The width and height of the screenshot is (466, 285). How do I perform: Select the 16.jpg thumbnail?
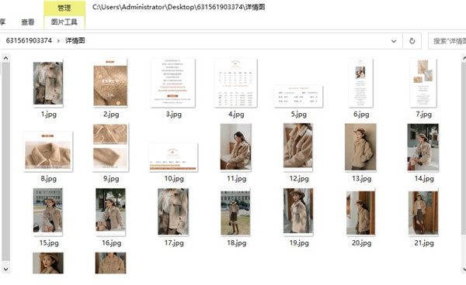[110, 212]
